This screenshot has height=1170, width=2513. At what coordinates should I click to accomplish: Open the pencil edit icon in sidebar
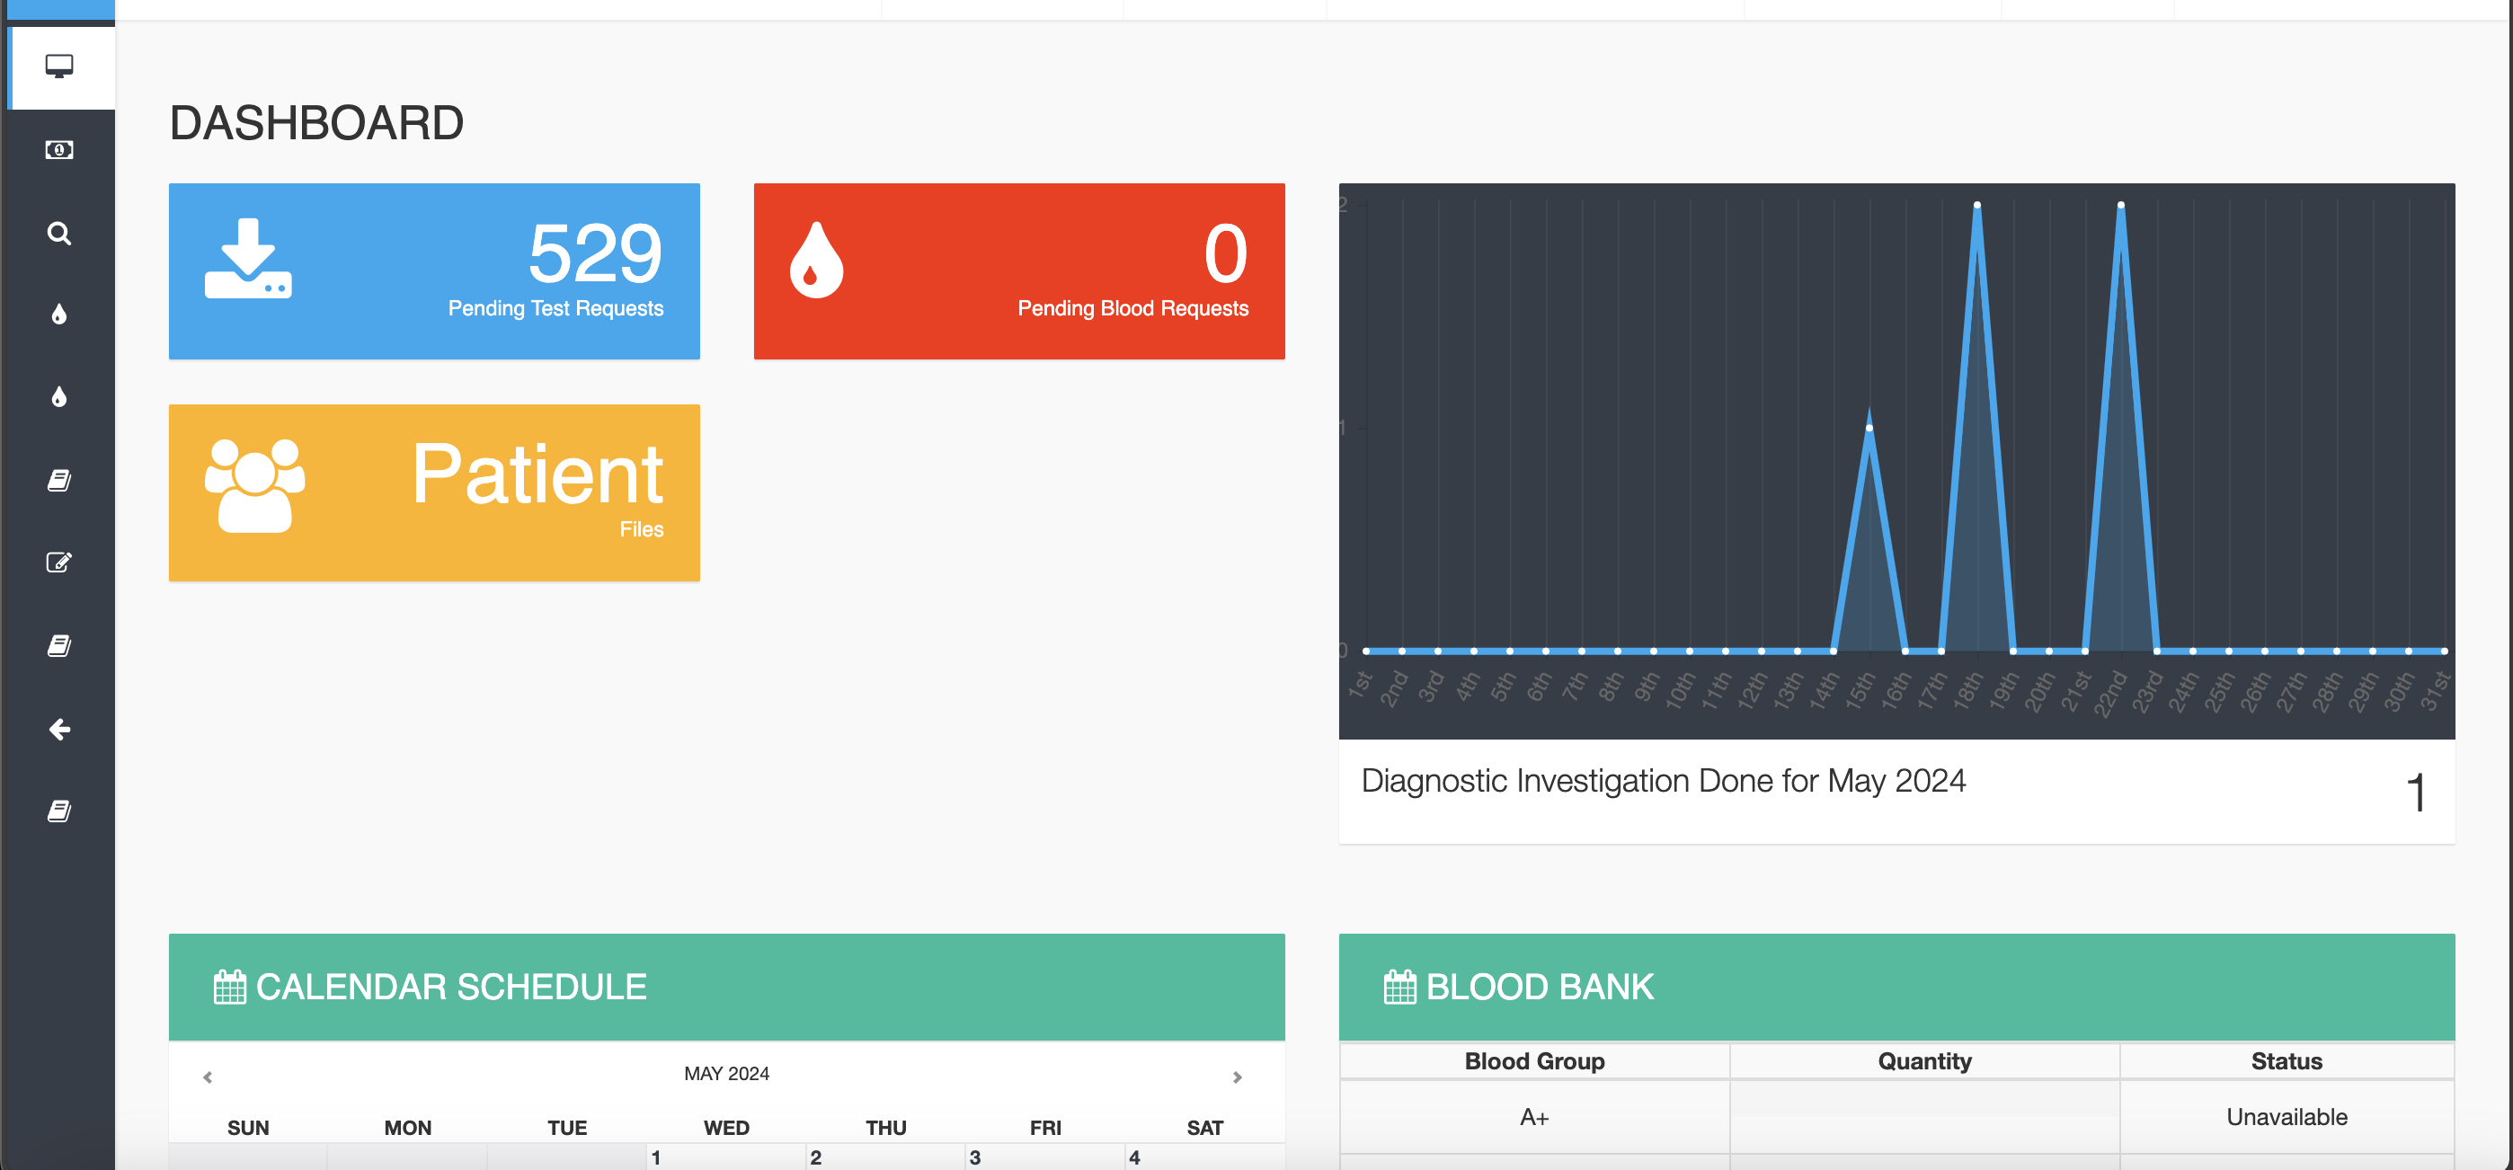(x=59, y=563)
